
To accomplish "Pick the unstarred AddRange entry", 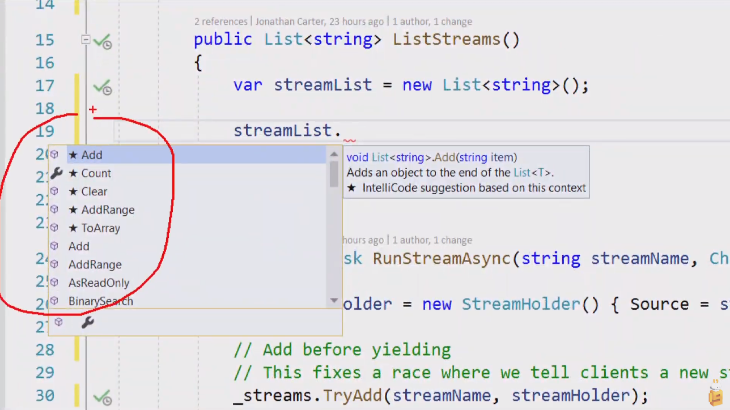I will coord(95,264).
